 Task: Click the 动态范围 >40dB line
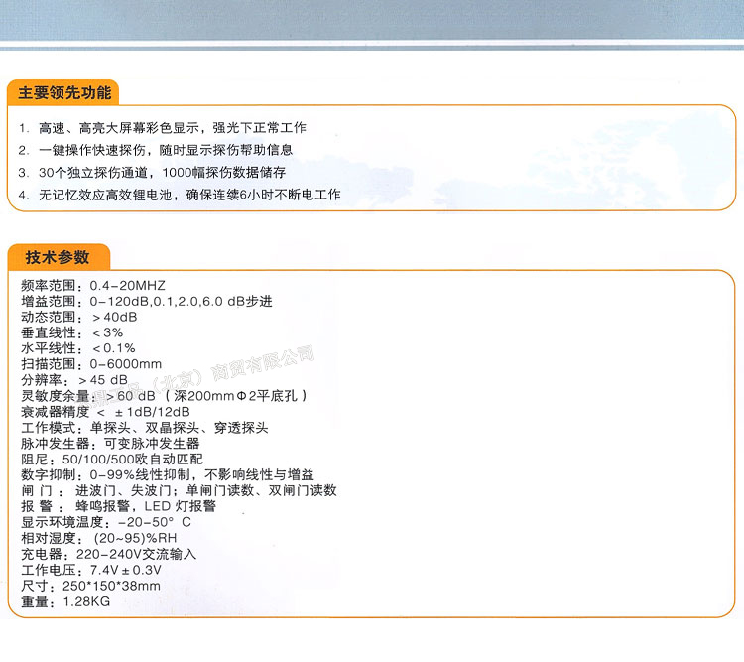pyautogui.click(x=79, y=317)
